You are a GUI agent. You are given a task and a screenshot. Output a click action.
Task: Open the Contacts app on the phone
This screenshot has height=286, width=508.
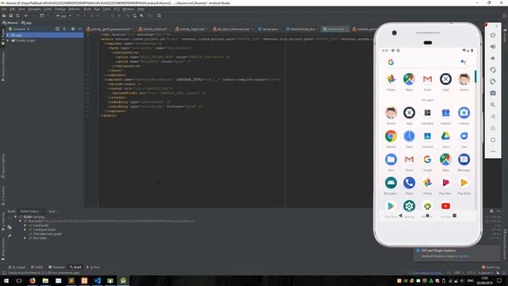coord(427,136)
